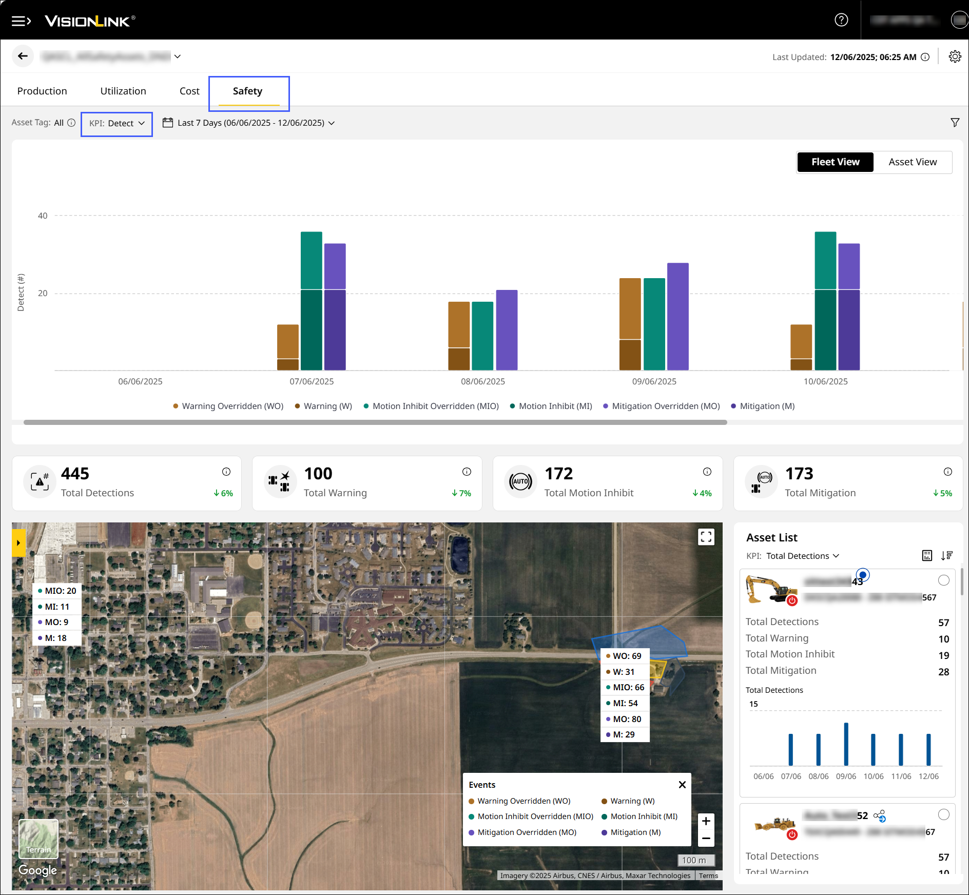Show Total Detections info tooltip

point(226,472)
